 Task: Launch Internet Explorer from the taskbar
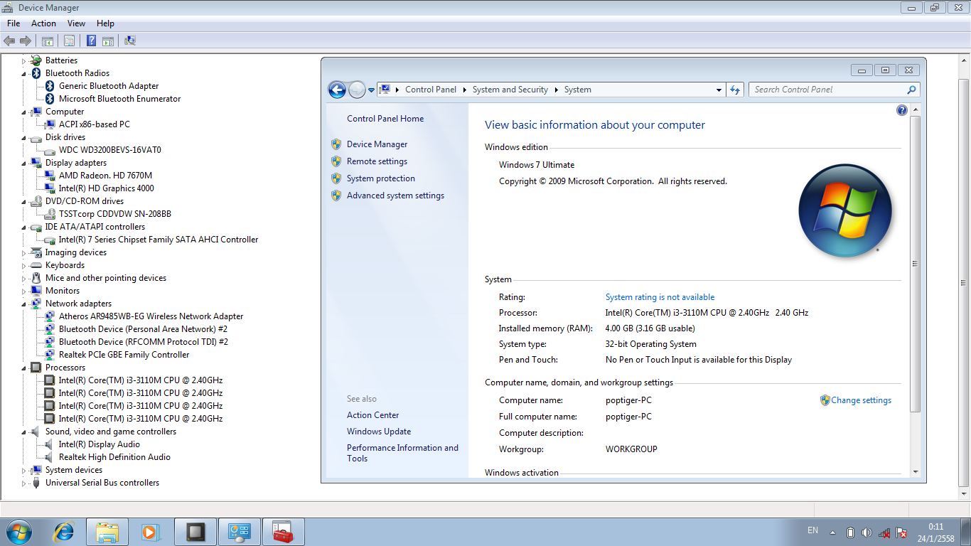click(64, 531)
